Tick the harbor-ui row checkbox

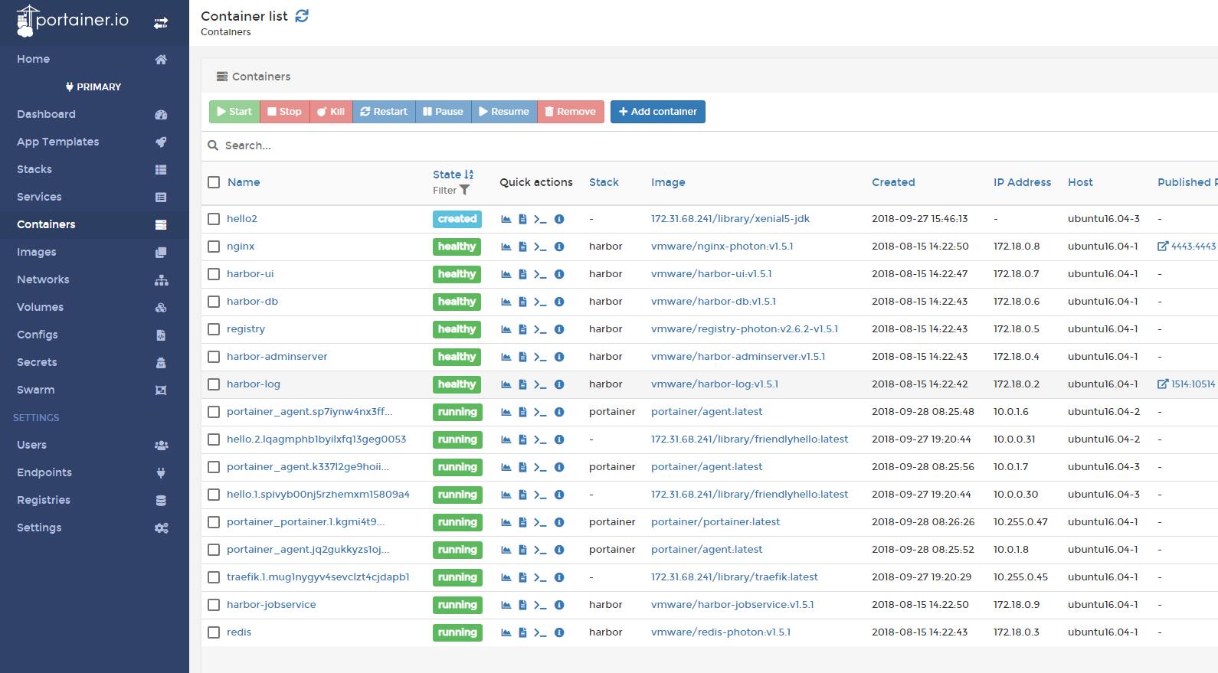click(x=214, y=274)
